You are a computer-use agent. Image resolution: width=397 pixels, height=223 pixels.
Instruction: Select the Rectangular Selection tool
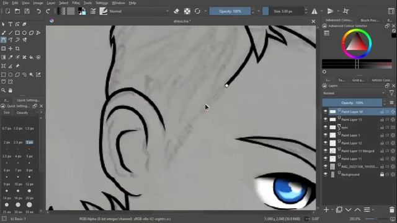[4, 74]
